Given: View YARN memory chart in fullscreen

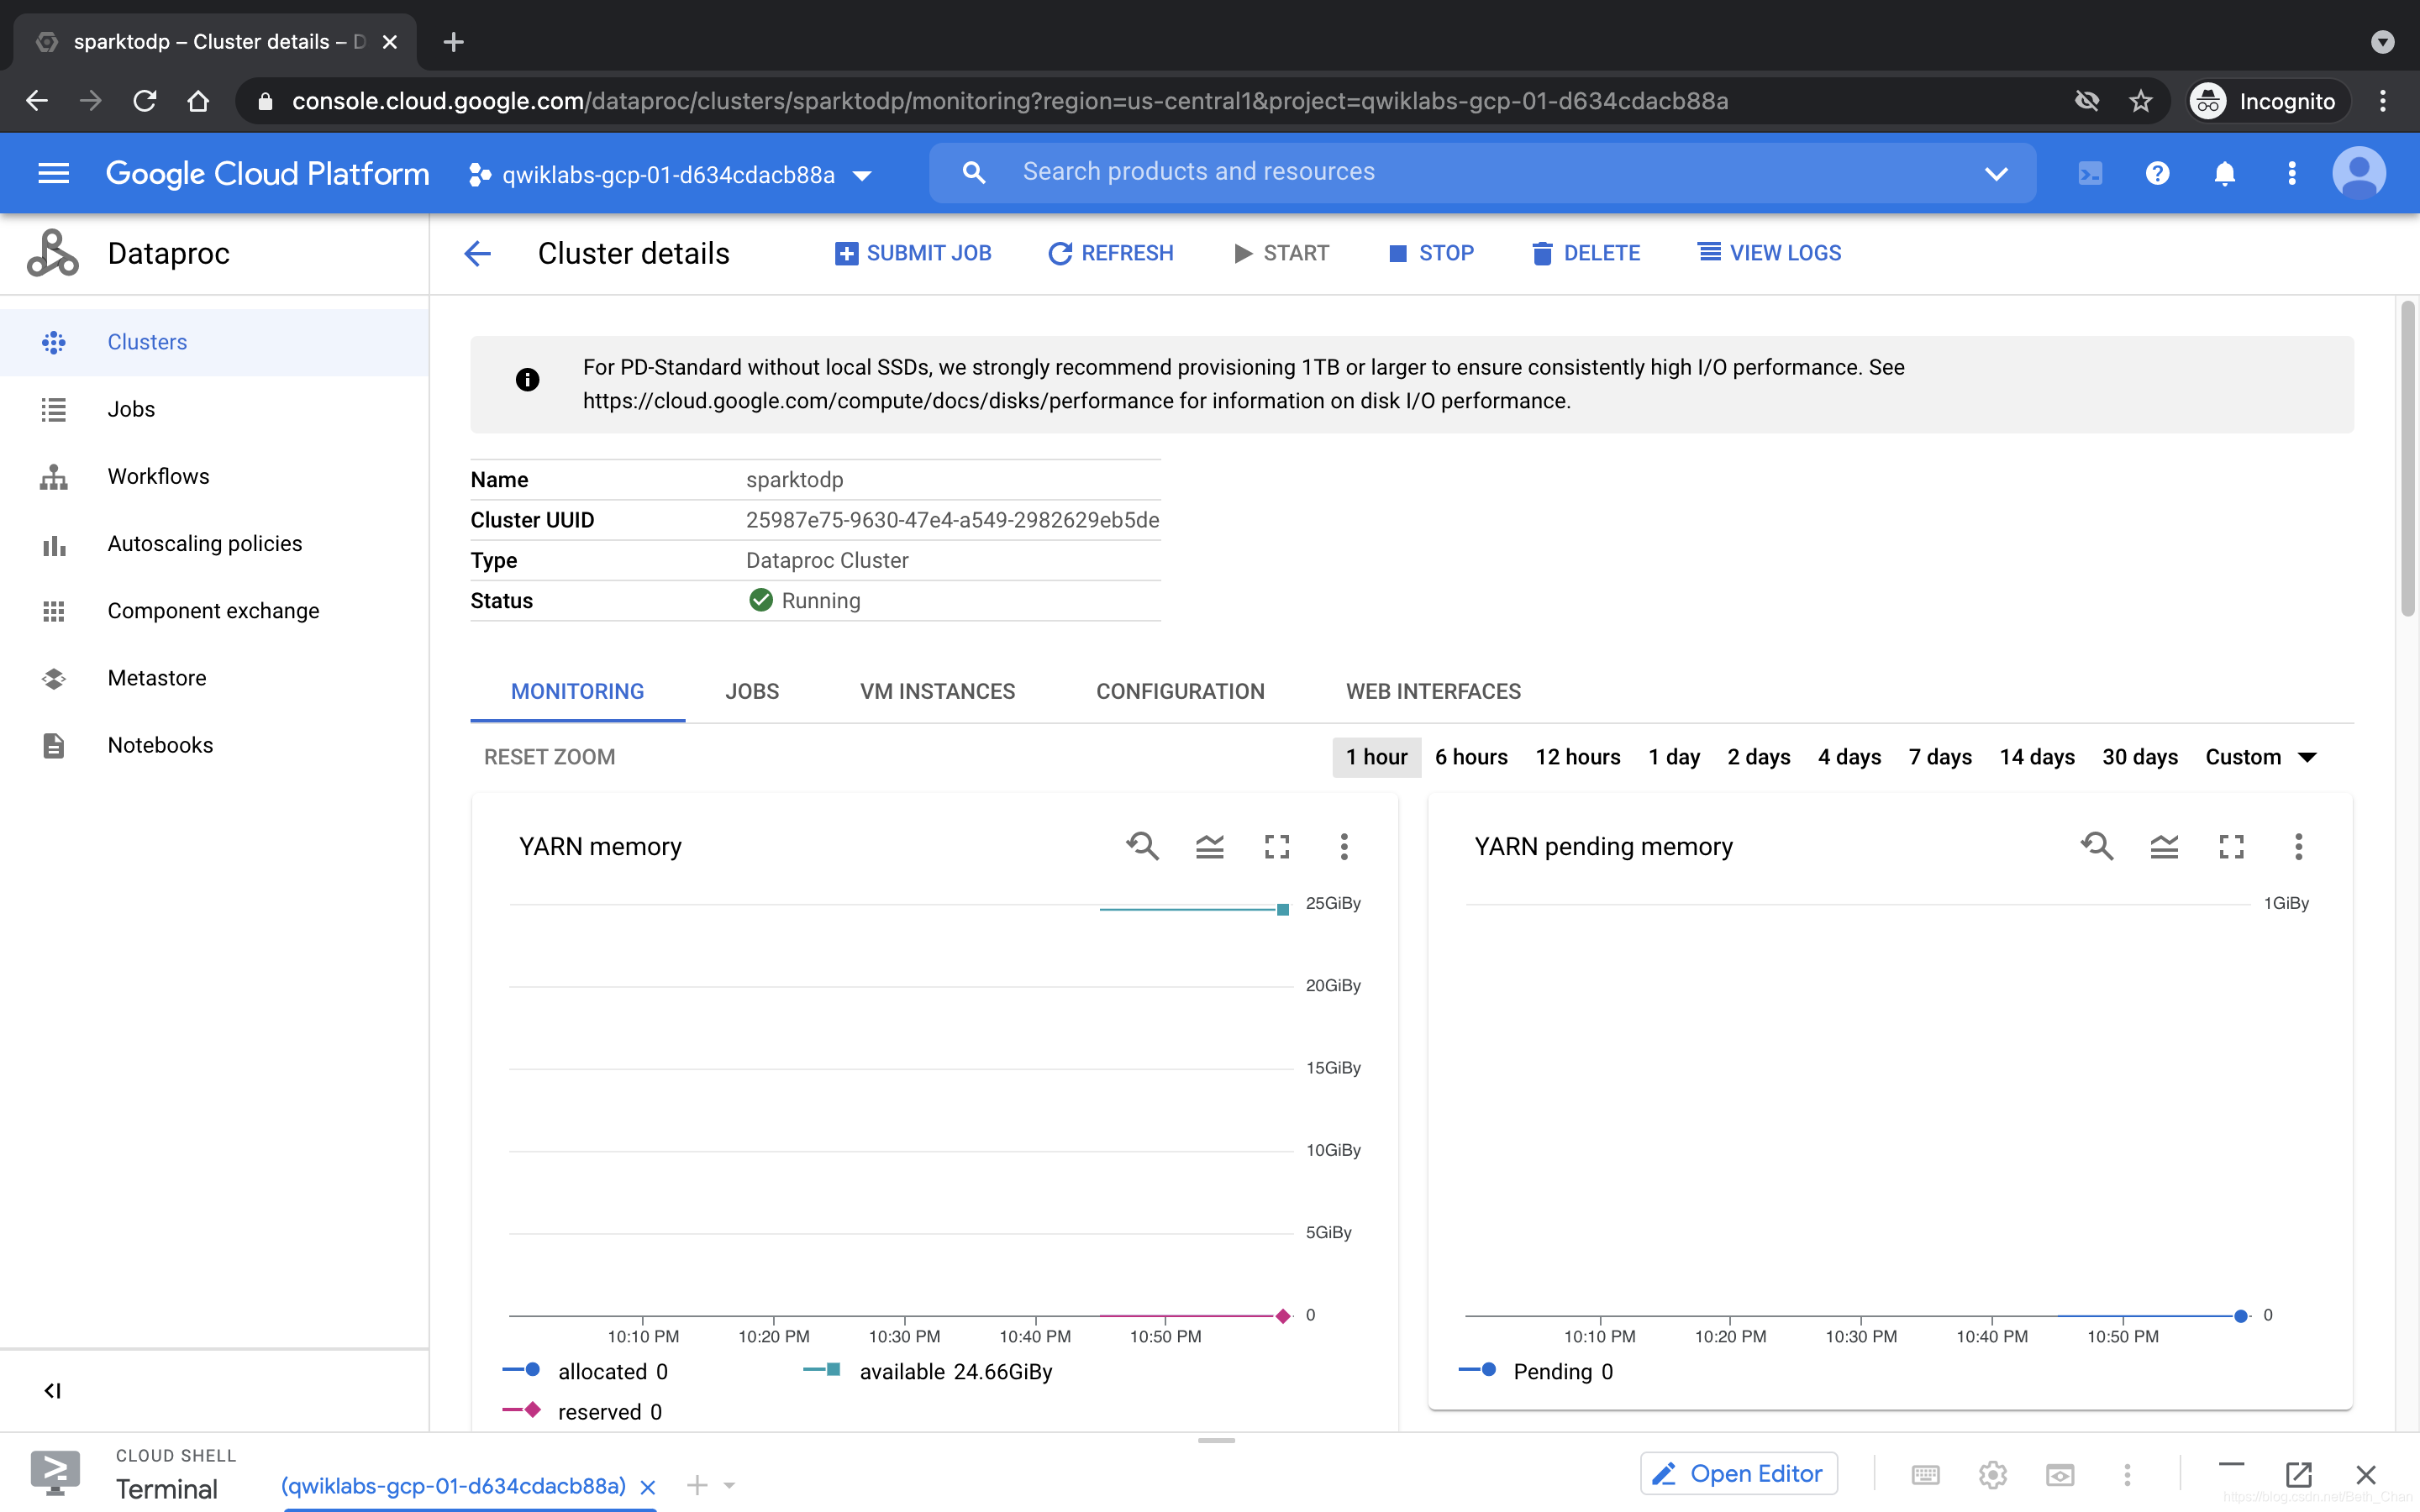Looking at the screenshot, I should click(x=1276, y=847).
